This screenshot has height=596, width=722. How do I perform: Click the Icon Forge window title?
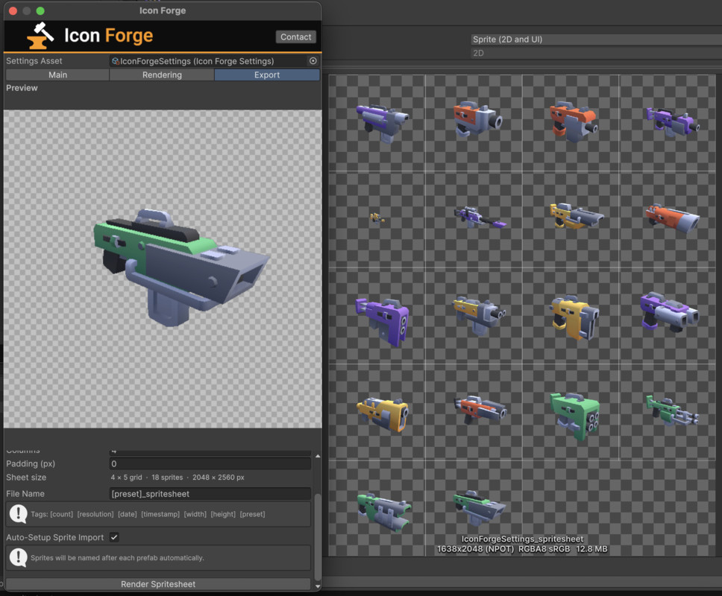tap(163, 10)
